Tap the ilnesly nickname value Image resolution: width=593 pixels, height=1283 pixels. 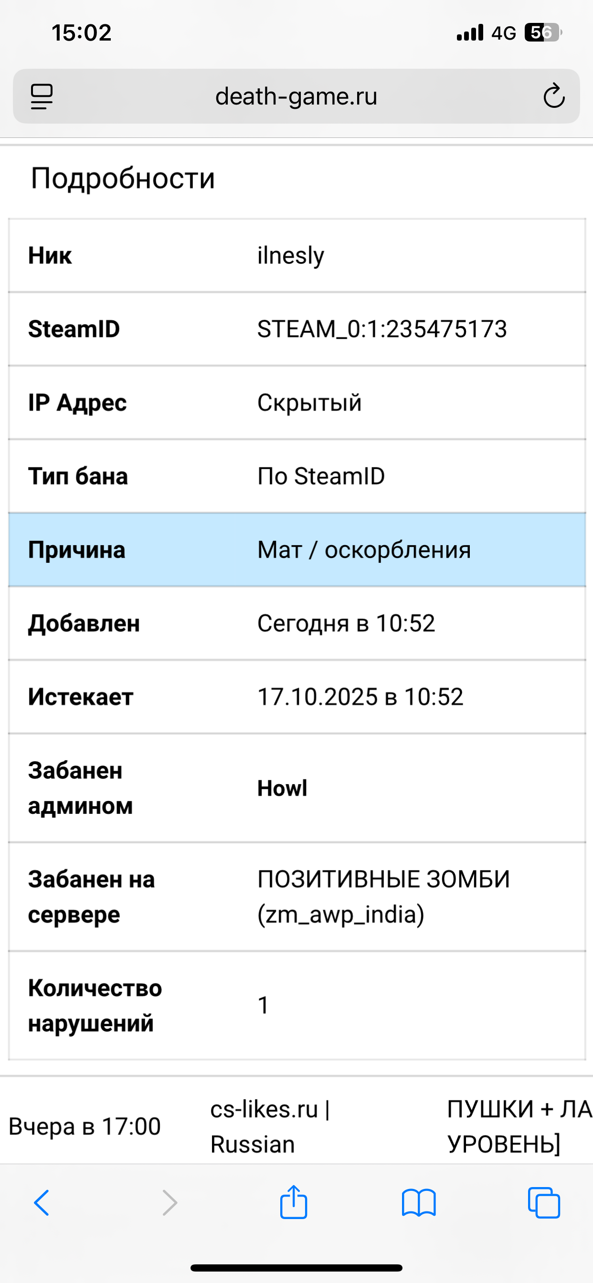pyautogui.click(x=290, y=255)
